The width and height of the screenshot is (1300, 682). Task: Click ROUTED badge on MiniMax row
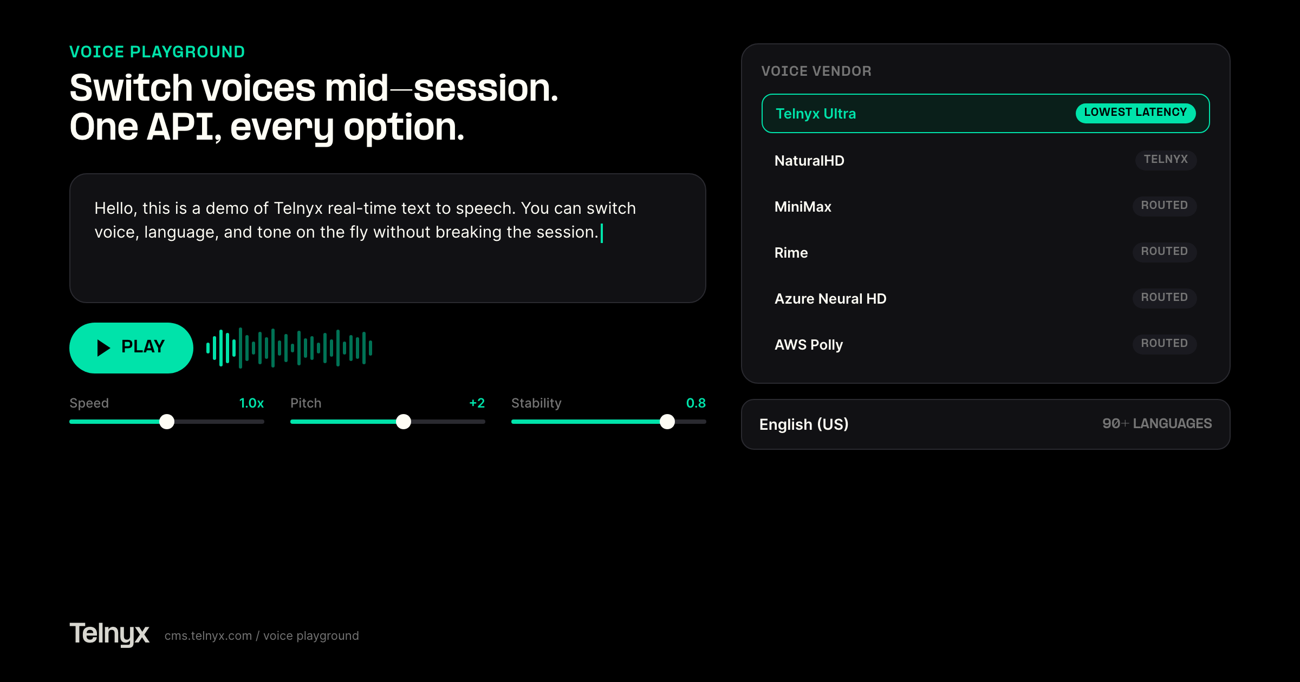[x=1165, y=206]
